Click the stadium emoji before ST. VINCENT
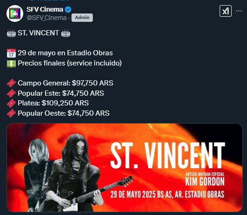Screen dimensions: 247x215 (11, 33)
